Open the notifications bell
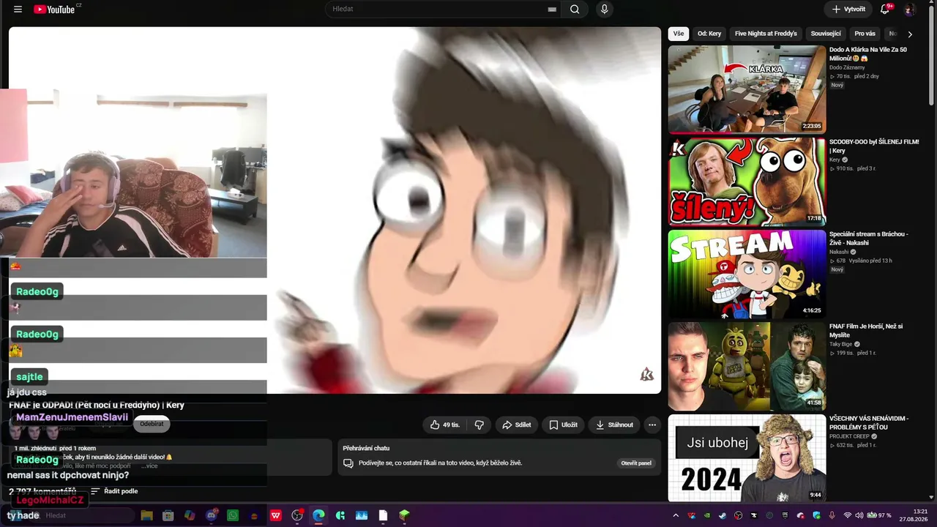 coord(885,10)
